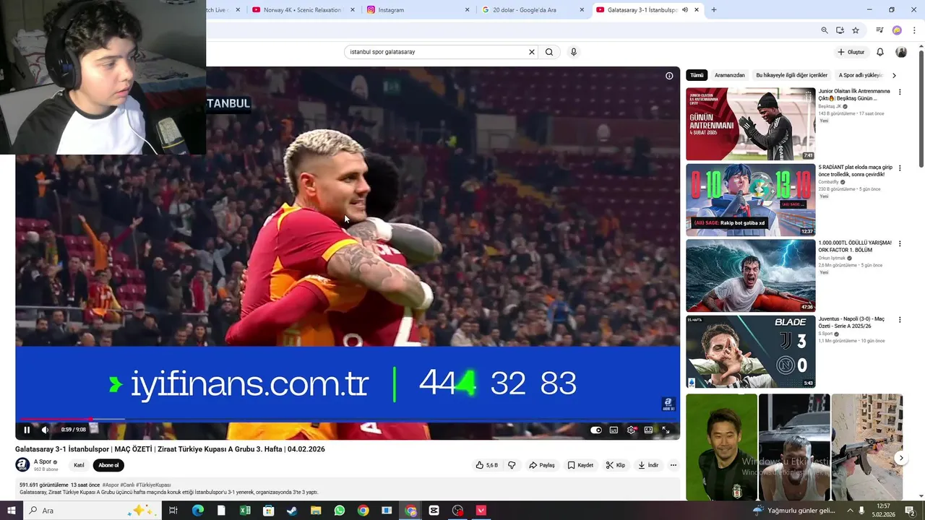Open the Chrome profile avatar
This screenshot has width=925, height=520.
point(897,30)
